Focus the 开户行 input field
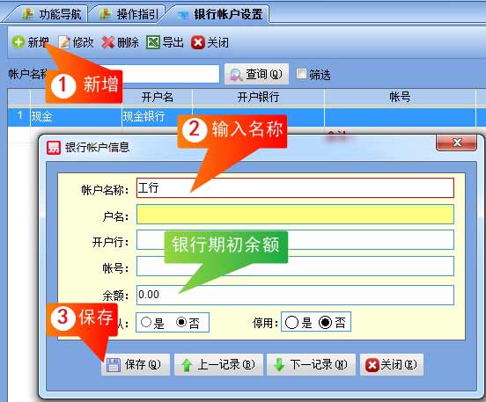Viewport: 486px width, 402px height. pyautogui.click(x=295, y=240)
